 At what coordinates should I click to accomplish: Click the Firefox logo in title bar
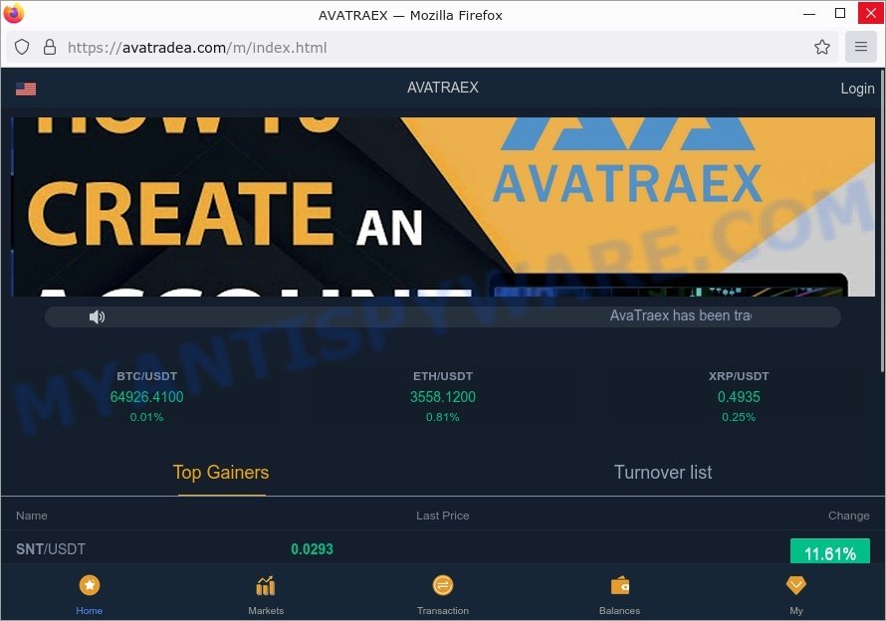pos(14,14)
